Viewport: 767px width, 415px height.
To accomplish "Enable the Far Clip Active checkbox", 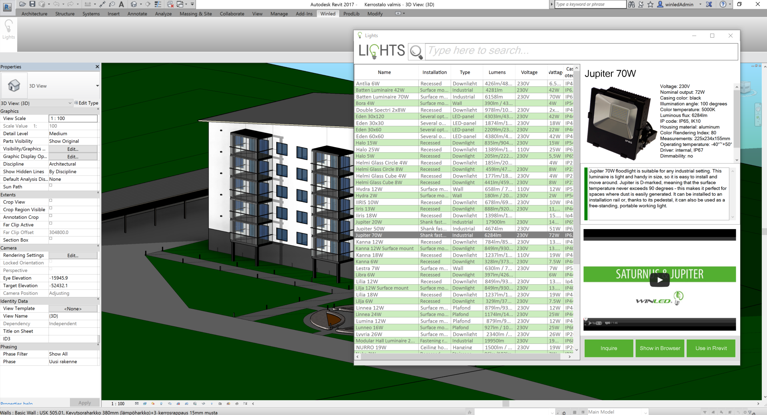I will [x=51, y=223].
